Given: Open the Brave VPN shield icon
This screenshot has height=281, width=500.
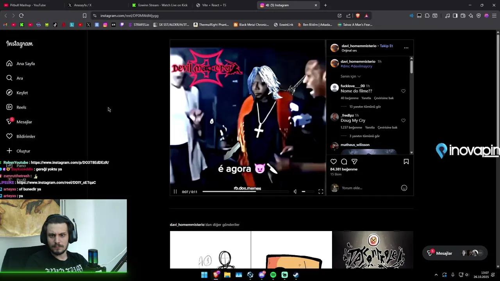Looking at the screenshot, I should (479, 16).
